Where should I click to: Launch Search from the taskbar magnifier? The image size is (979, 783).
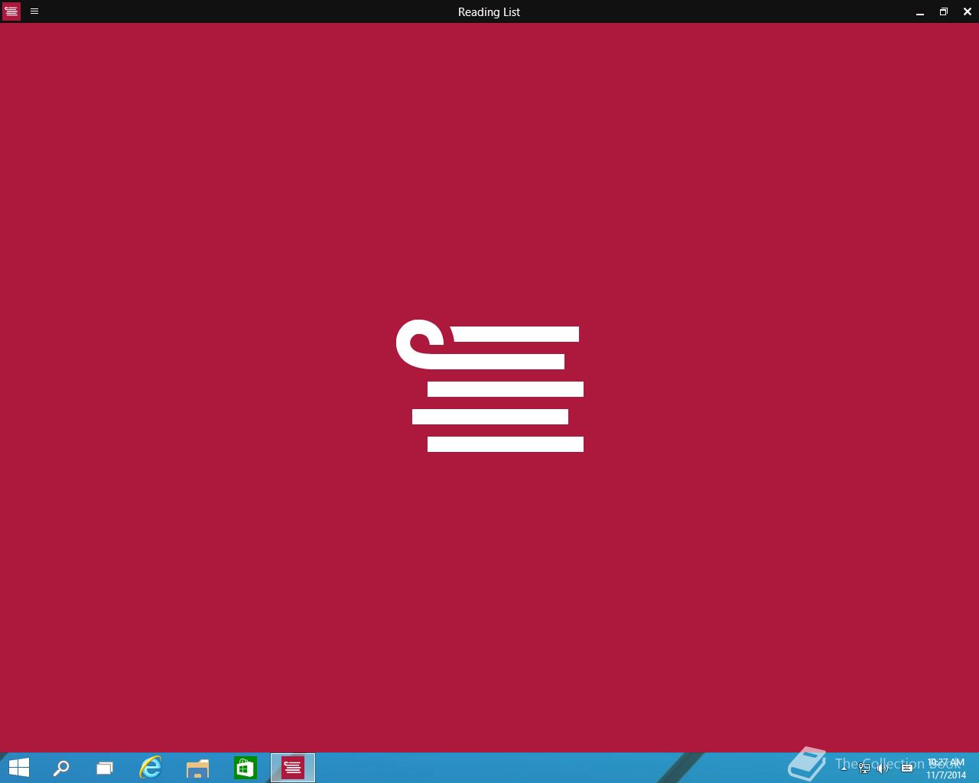(61, 768)
